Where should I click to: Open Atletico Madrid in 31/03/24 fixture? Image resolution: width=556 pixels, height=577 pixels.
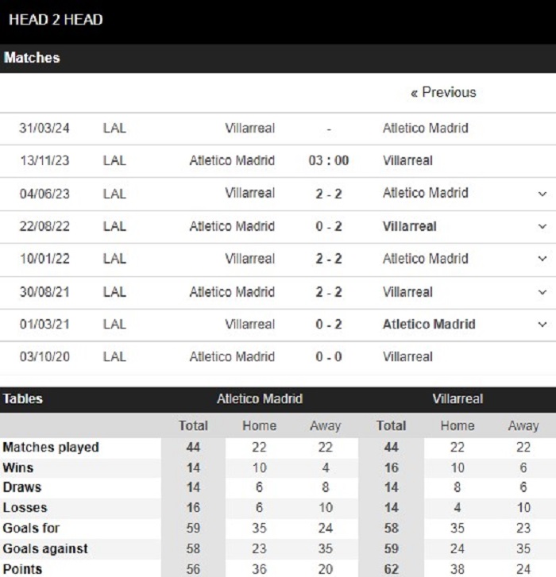point(425,128)
